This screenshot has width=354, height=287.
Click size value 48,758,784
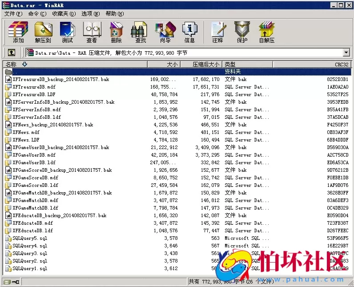[x=164, y=94]
